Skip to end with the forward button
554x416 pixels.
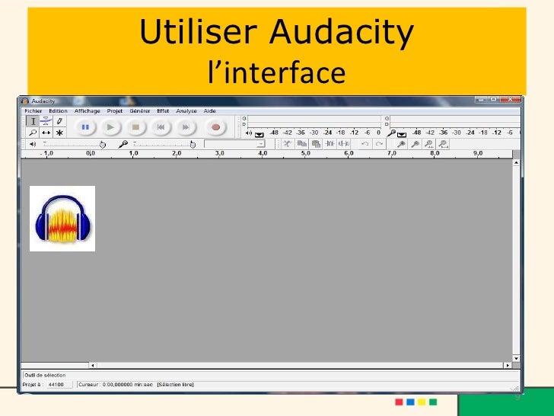click(186, 127)
